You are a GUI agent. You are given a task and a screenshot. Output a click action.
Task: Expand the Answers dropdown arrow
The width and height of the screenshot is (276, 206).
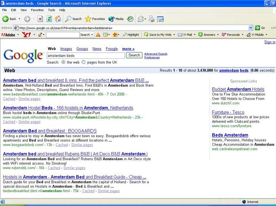point(218,35)
